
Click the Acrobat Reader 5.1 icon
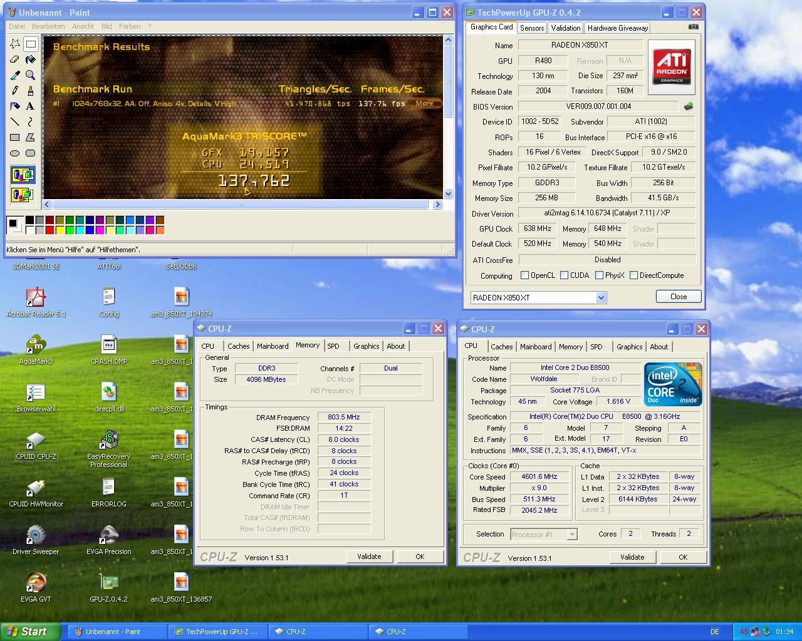(x=36, y=302)
